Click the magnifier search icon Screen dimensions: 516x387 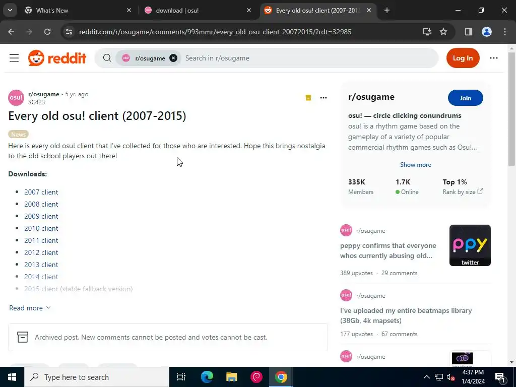tap(107, 58)
